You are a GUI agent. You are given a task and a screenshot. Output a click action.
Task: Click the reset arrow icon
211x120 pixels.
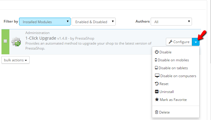pos(156,84)
